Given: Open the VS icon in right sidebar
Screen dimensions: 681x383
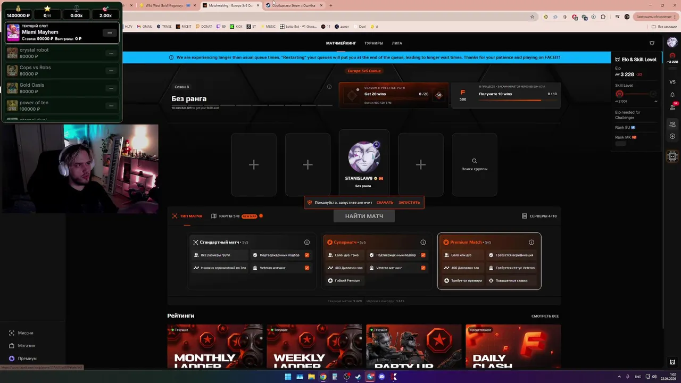Looking at the screenshot, I should [x=672, y=82].
